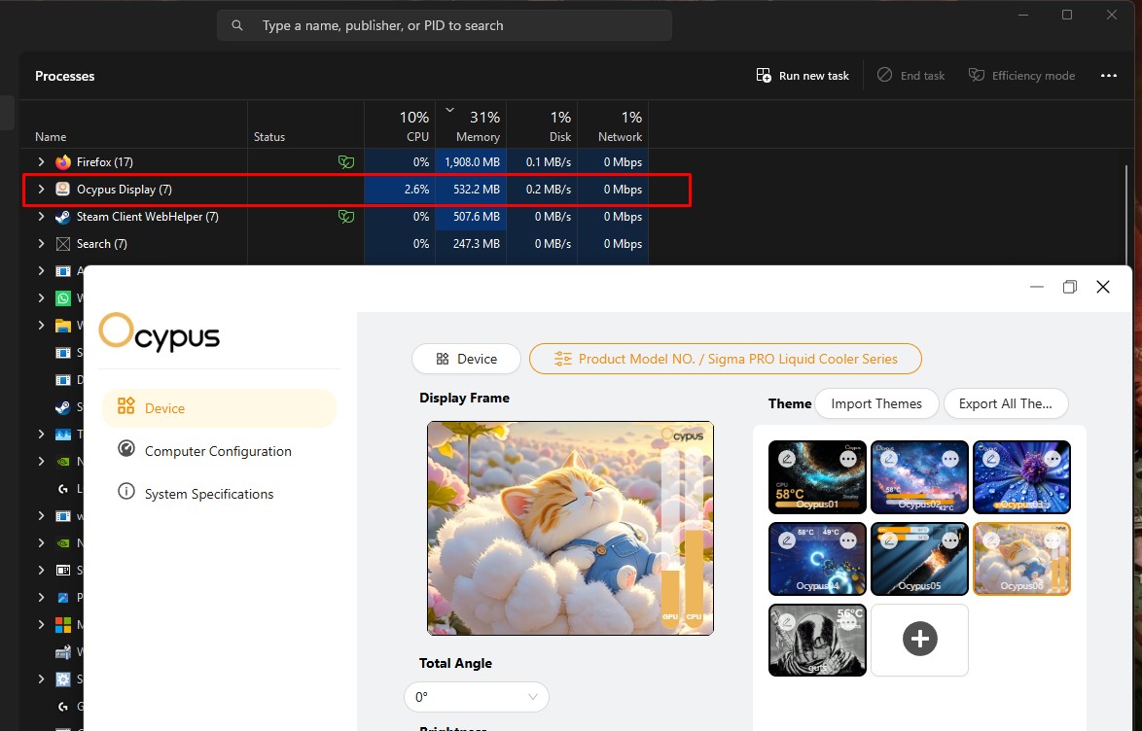Click the Firefox icon in process list

tap(63, 161)
